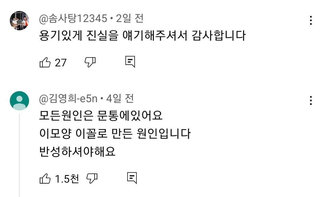
Task: Visit the @솜사탕12345 channel username link
Action: tap(73, 19)
